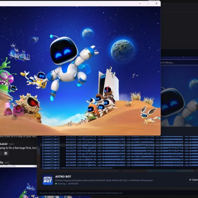Select highlighted log line #2116273

120,145
